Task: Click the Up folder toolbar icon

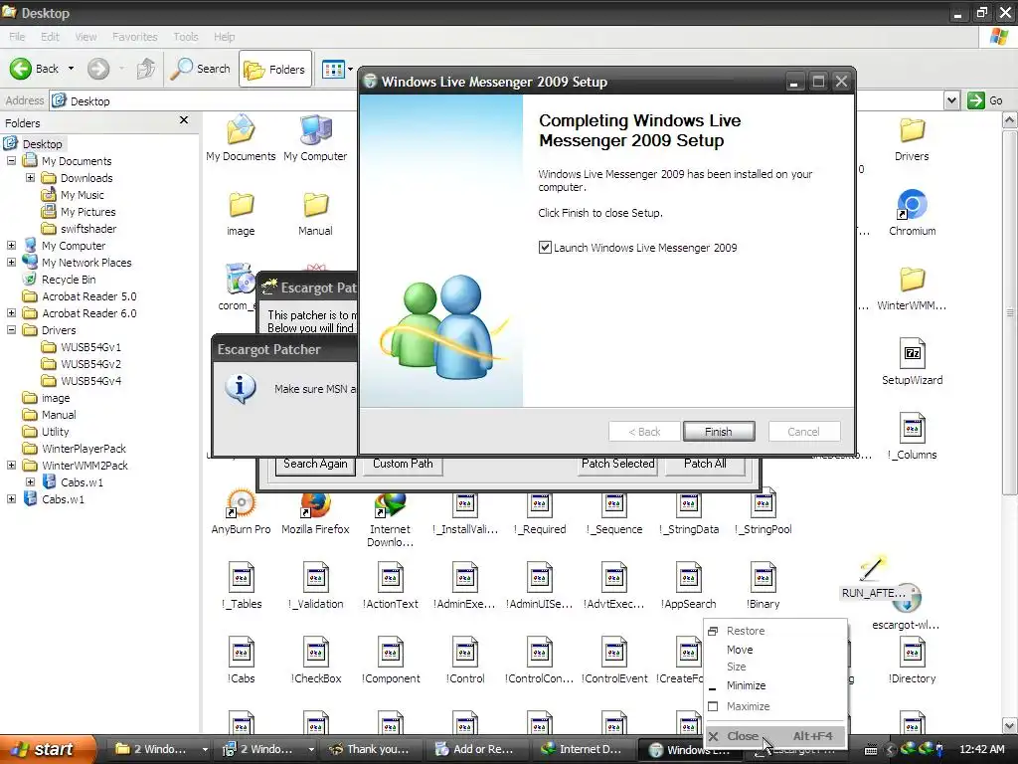Action: click(x=146, y=69)
